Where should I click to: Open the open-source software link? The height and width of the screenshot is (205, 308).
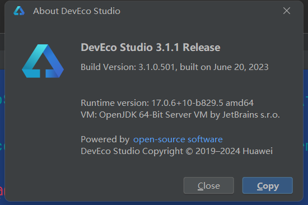click(178, 139)
